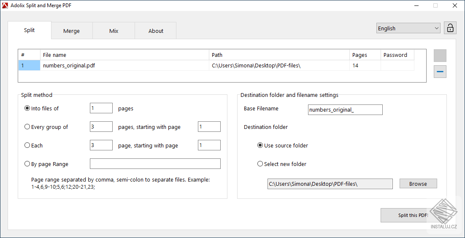Click the Every group of pages count field
Screen dimensions: 465x238
[x=101, y=127]
